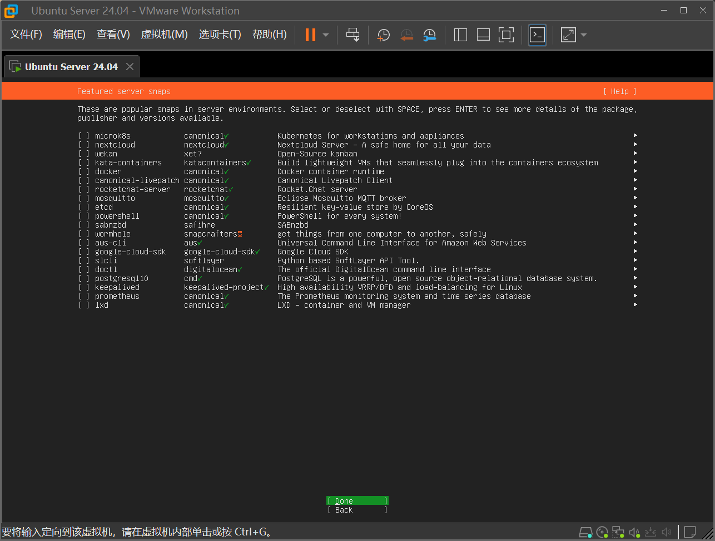Expand details arrow for google-cloud-sdk row

click(635, 251)
